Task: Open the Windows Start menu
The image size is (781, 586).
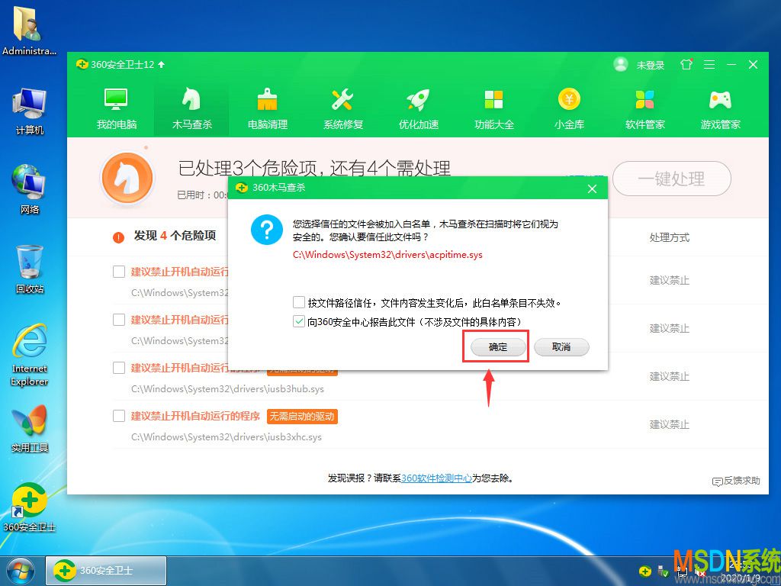Action: tap(21, 571)
